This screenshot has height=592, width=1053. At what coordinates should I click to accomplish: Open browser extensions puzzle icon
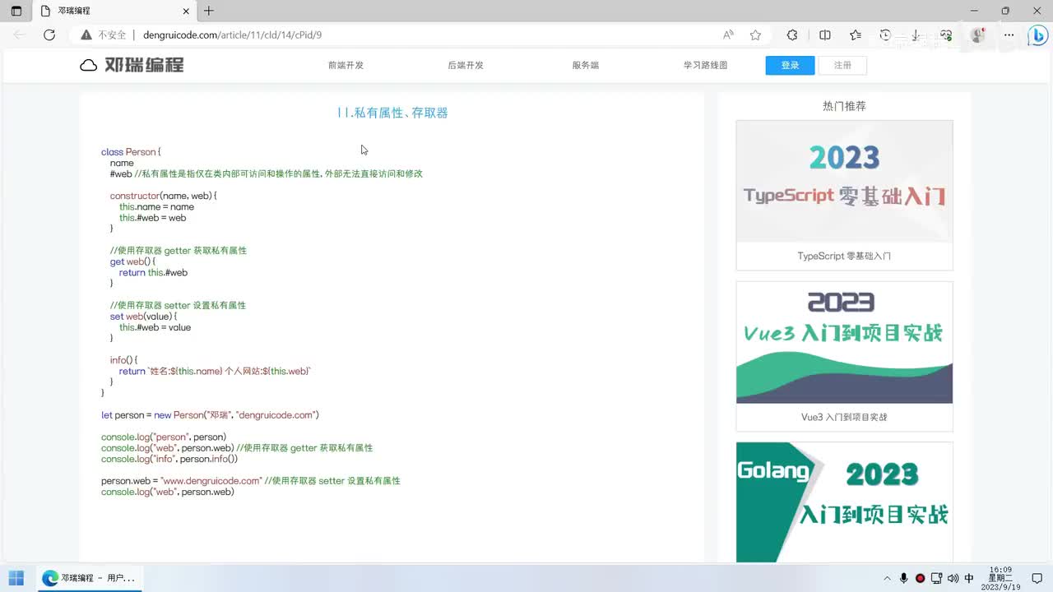coord(792,35)
